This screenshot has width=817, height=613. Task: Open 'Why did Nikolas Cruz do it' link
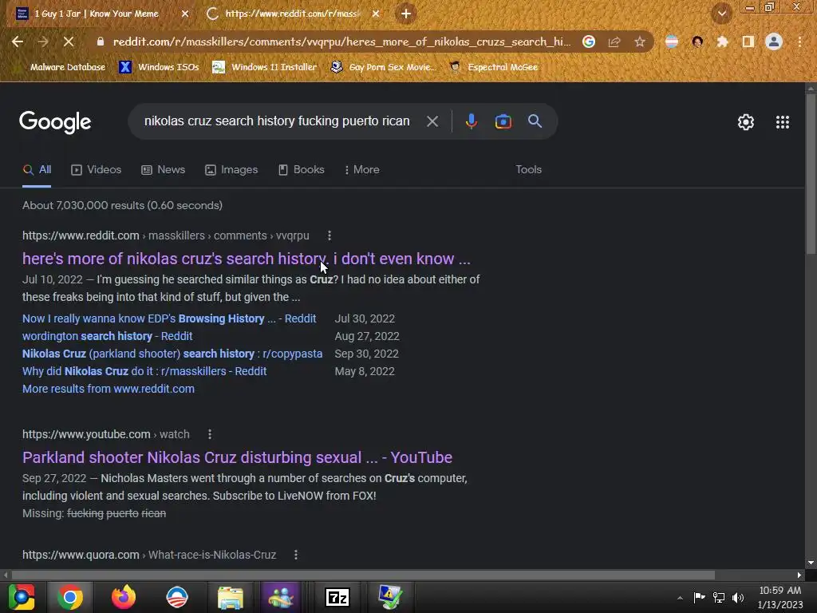point(144,371)
